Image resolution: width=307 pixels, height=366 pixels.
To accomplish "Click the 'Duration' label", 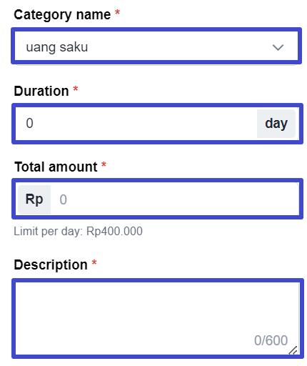I will (41, 91).
